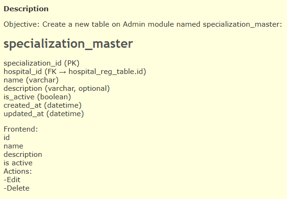Click the id entry under Frontend
Image resolution: width=287 pixels, height=199 pixels.
(x=7, y=137)
